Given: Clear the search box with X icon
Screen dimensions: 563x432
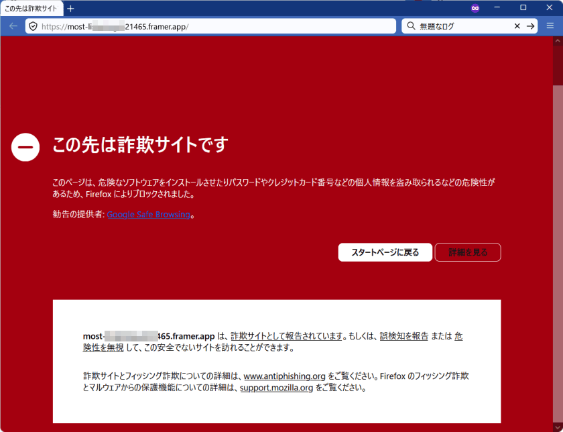Looking at the screenshot, I should 517,26.
